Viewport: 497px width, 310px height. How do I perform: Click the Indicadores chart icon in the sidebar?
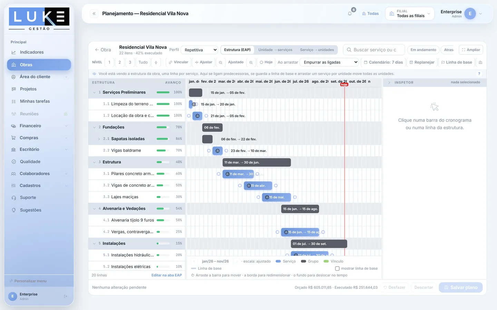click(x=13, y=52)
